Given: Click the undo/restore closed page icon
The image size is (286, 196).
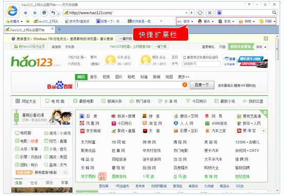Looking at the screenshot, I should (53, 13).
